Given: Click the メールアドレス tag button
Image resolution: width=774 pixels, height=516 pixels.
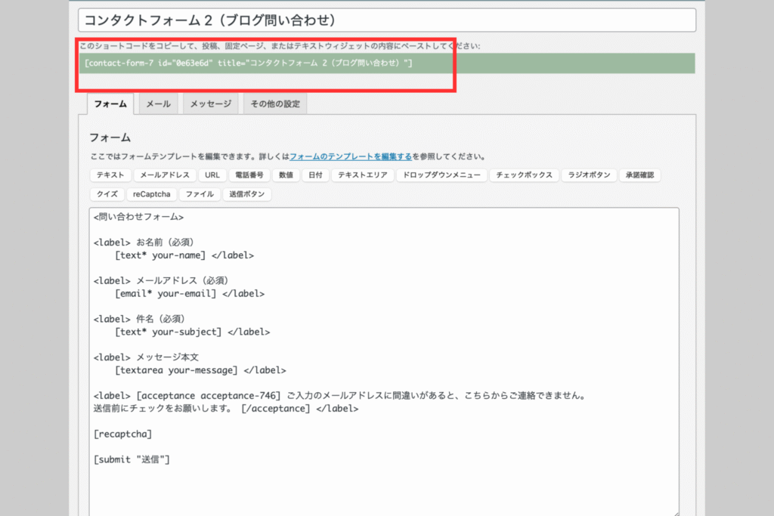Looking at the screenshot, I should coord(165,175).
